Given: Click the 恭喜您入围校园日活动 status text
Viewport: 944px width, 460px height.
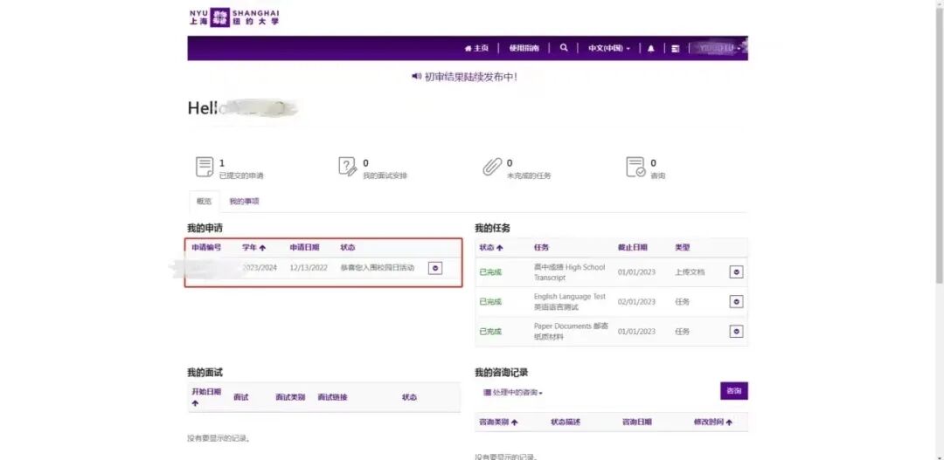Looking at the screenshot, I should pos(378,268).
